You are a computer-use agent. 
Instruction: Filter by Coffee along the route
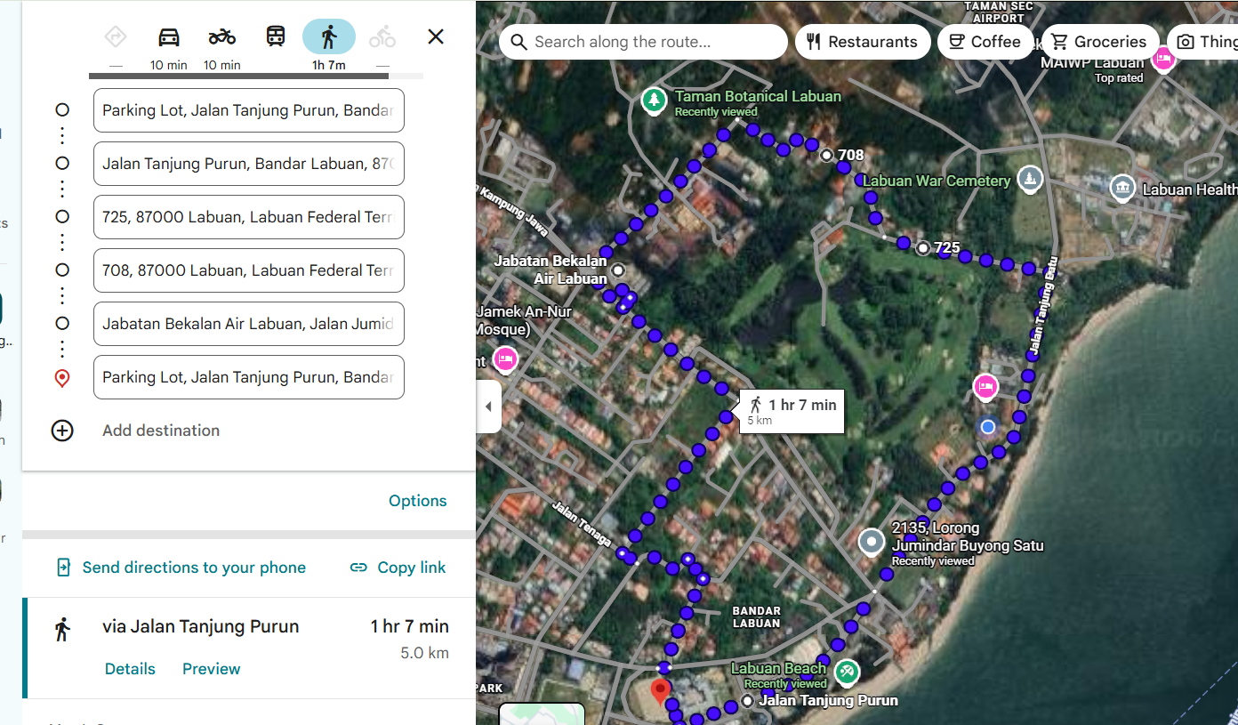click(x=985, y=42)
